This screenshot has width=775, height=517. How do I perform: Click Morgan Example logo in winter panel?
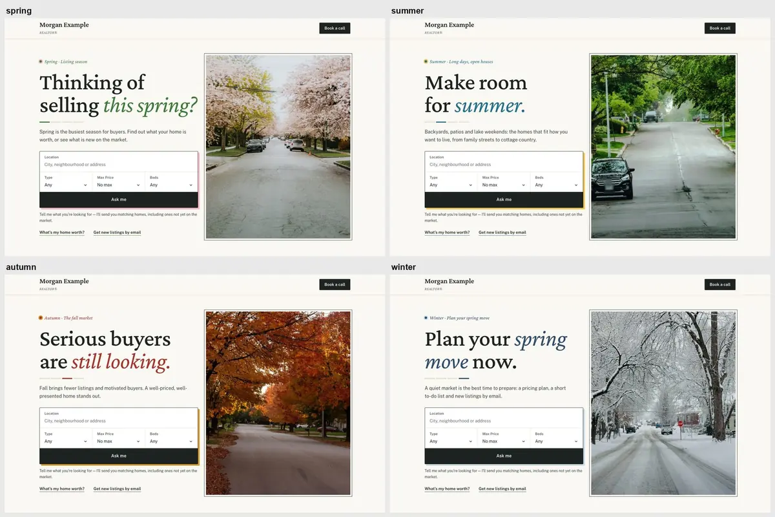(449, 284)
